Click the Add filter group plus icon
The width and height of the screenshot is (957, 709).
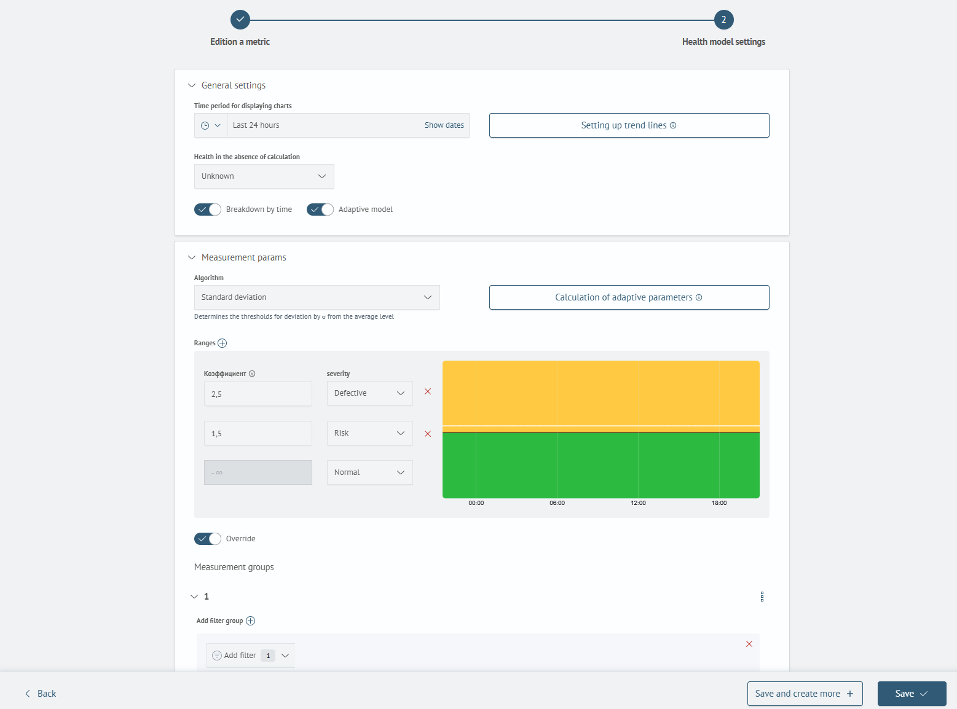[251, 621]
